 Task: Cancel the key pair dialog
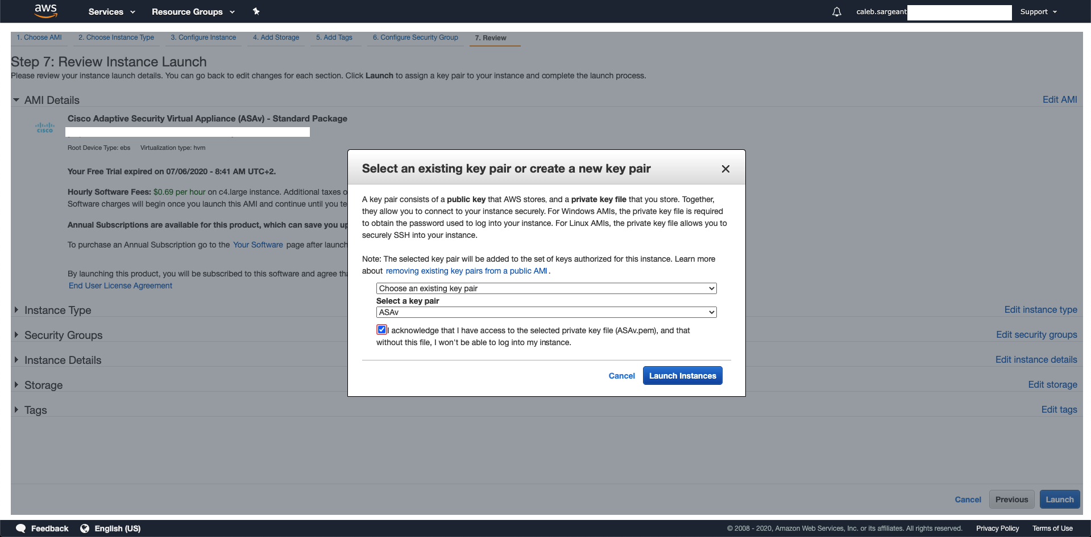click(621, 376)
